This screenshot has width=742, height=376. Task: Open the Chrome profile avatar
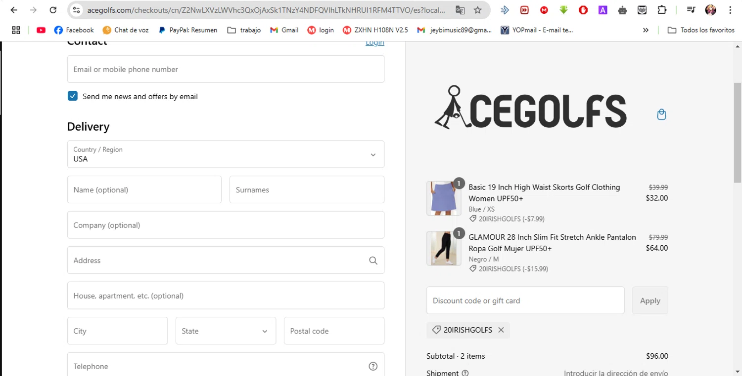(x=711, y=10)
